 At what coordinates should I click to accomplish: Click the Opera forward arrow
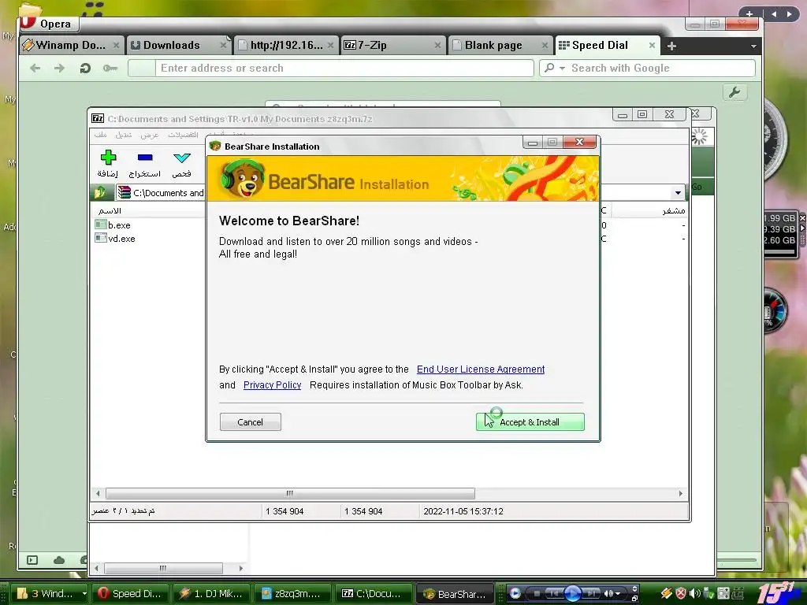(x=60, y=68)
